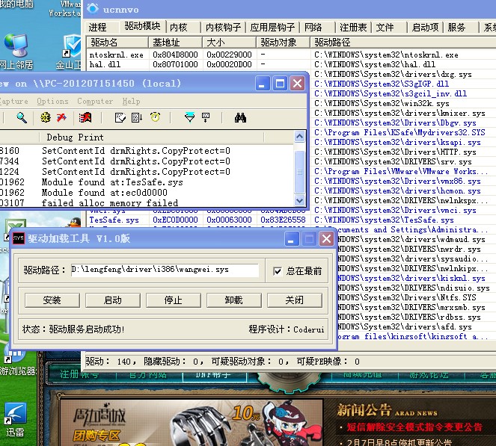496x446 pixels.
Task: Select path C:\Program Files\KSafe\Mydrivers32.SYS
Action: pyautogui.click(x=399, y=132)
